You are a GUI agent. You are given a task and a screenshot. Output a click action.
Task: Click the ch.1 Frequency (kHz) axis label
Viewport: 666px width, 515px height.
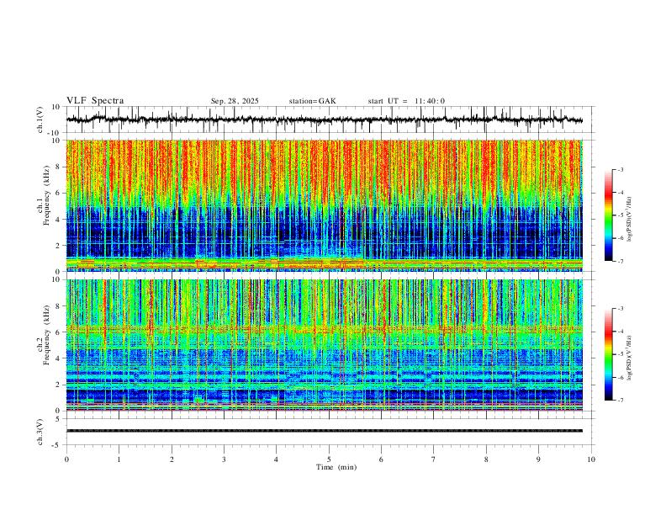pyautogui.click(x=43, y=195)
